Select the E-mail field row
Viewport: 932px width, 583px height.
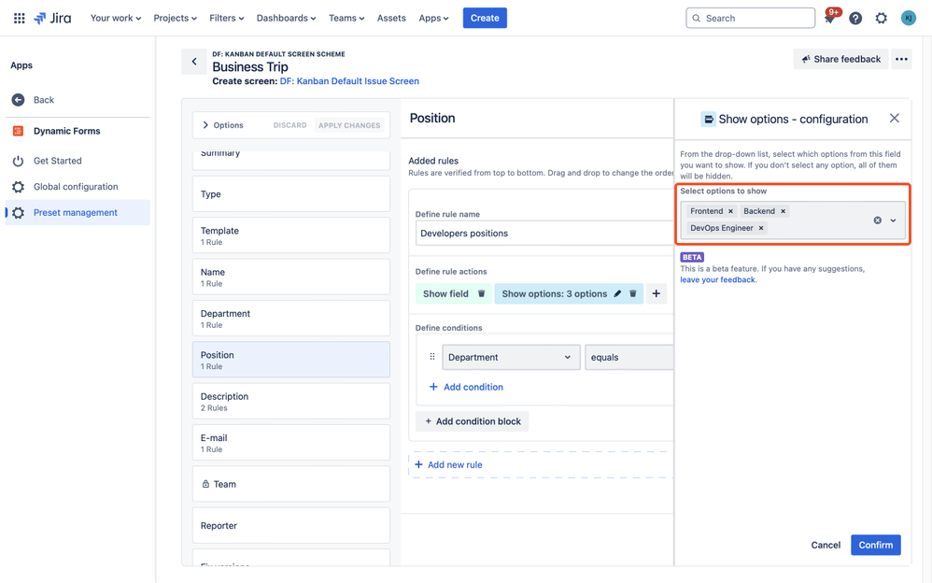(x=291, y=443)
